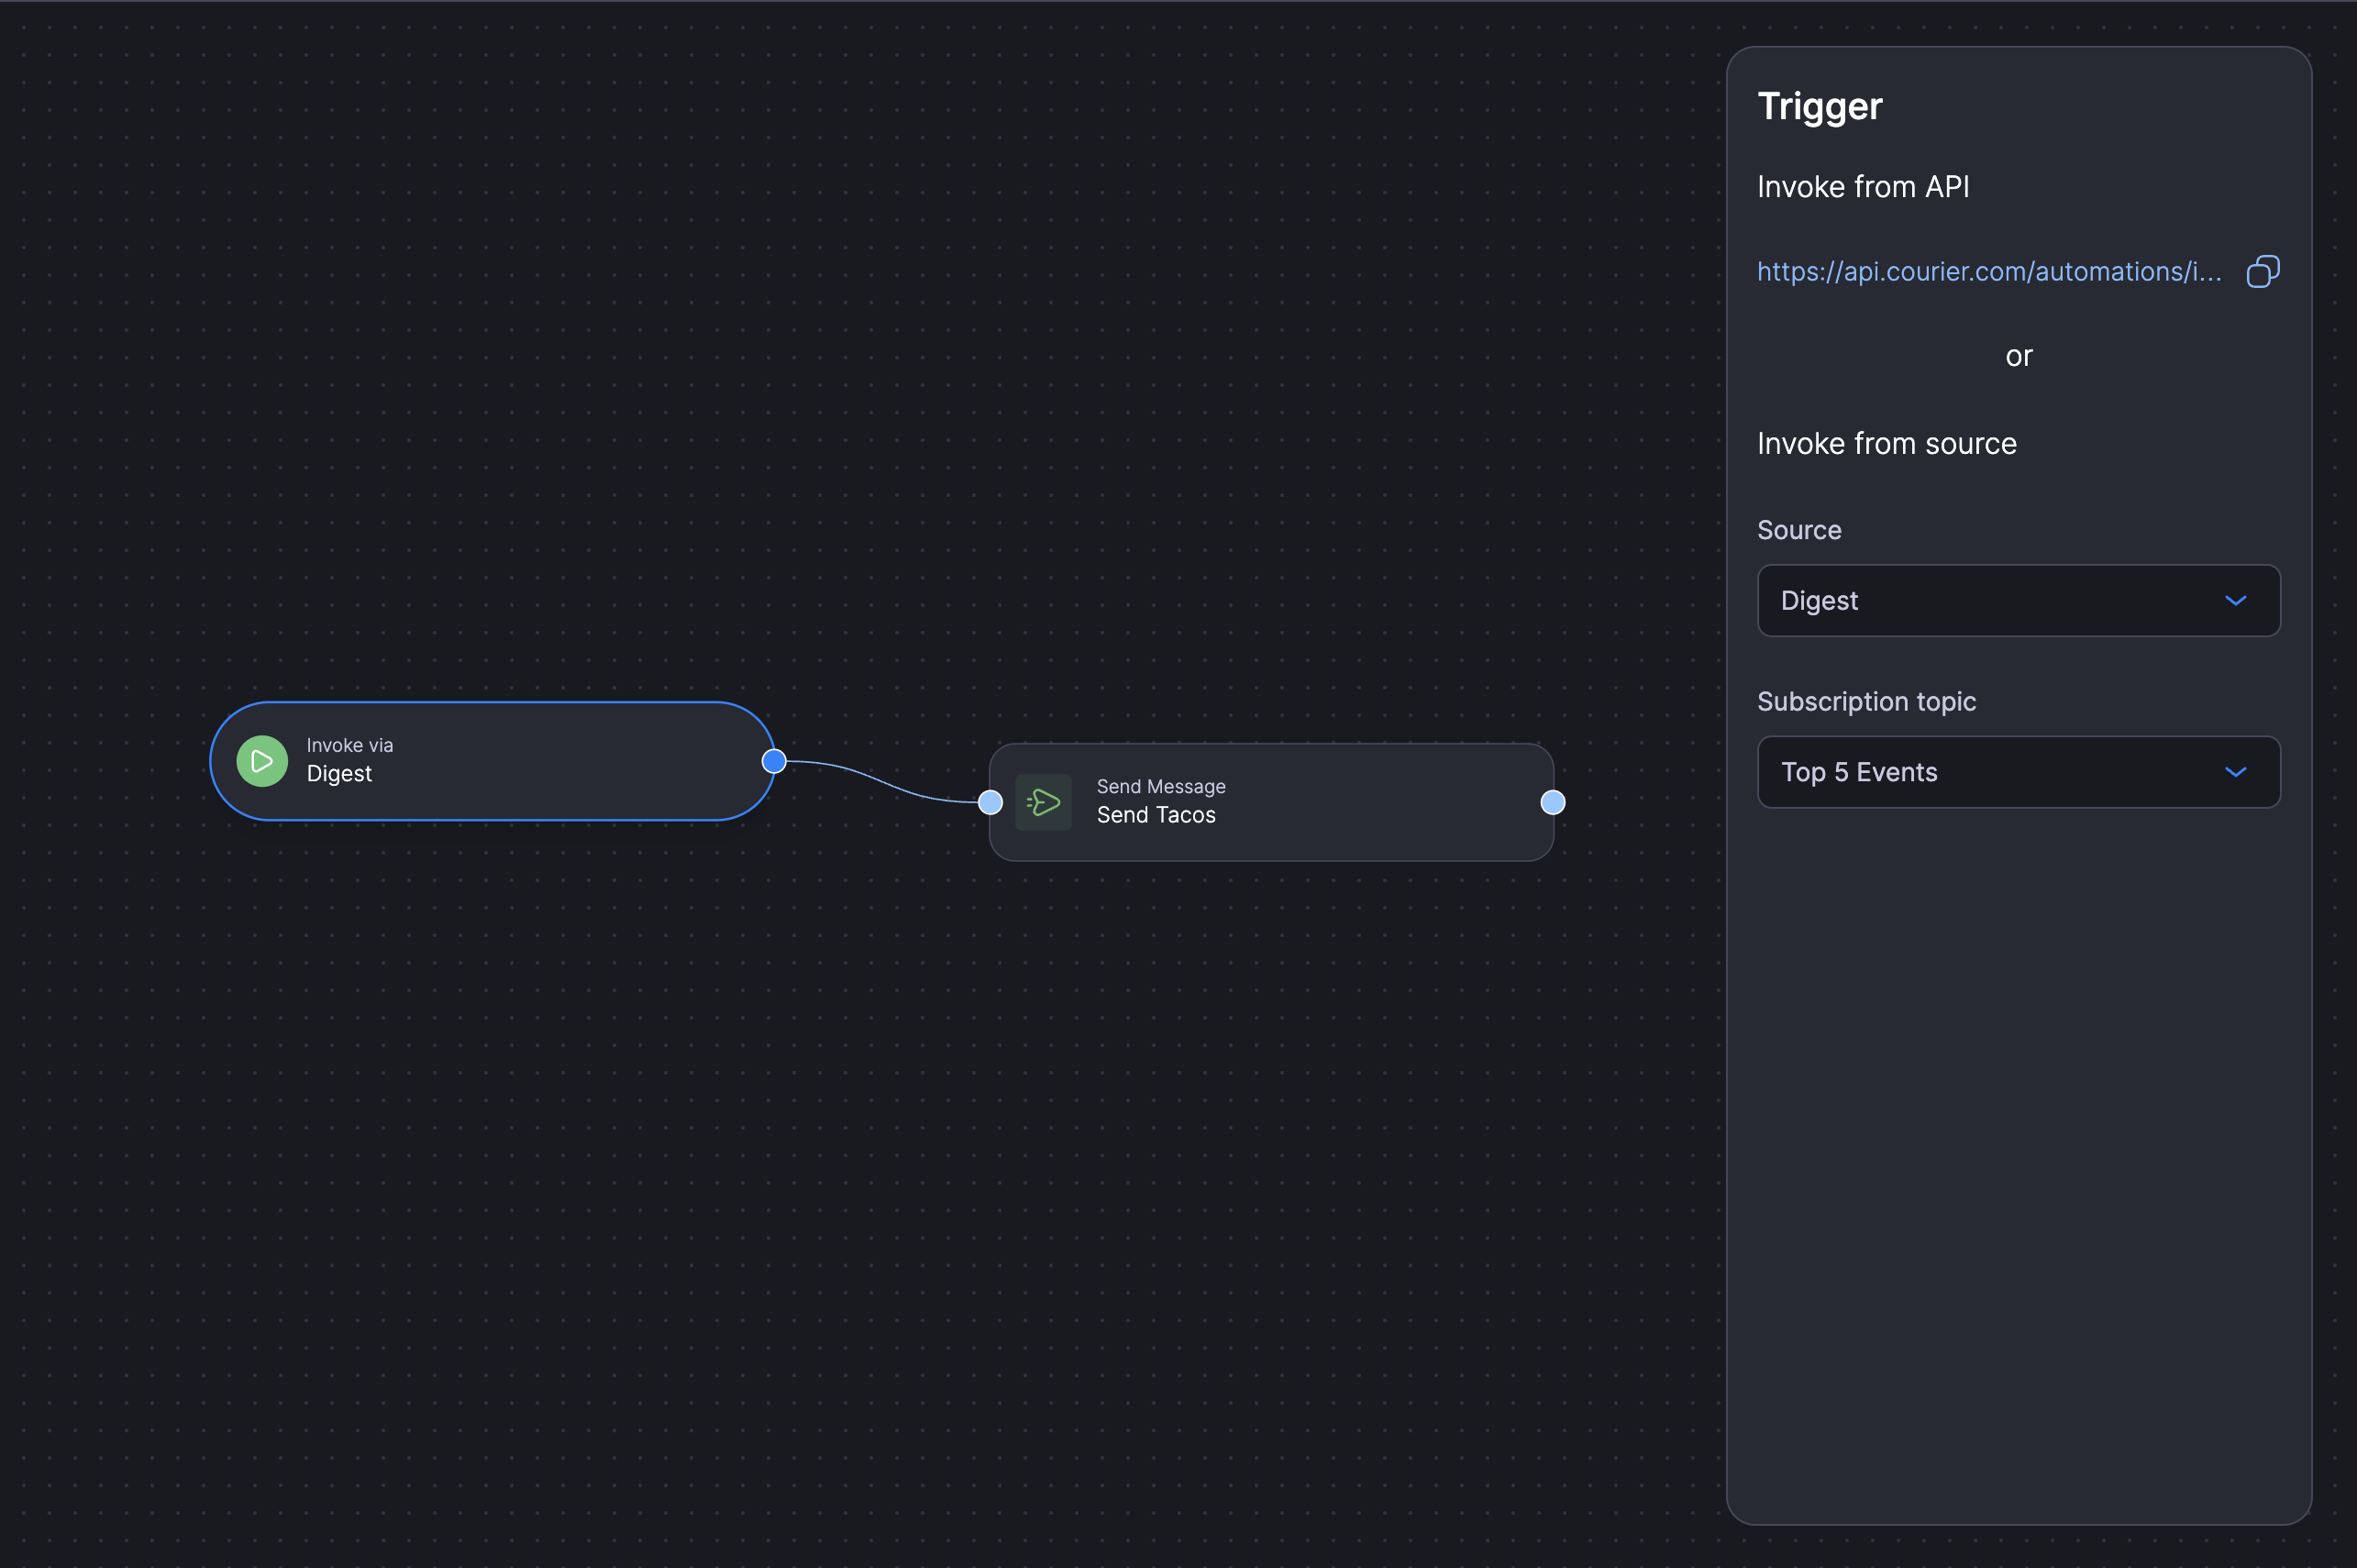Select the Send Tacos message node
2357x1568 pixels.
click(1270, 801)
